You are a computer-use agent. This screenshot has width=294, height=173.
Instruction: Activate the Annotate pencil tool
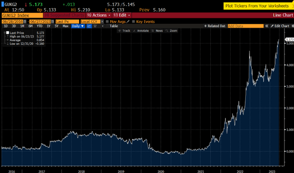141,31
